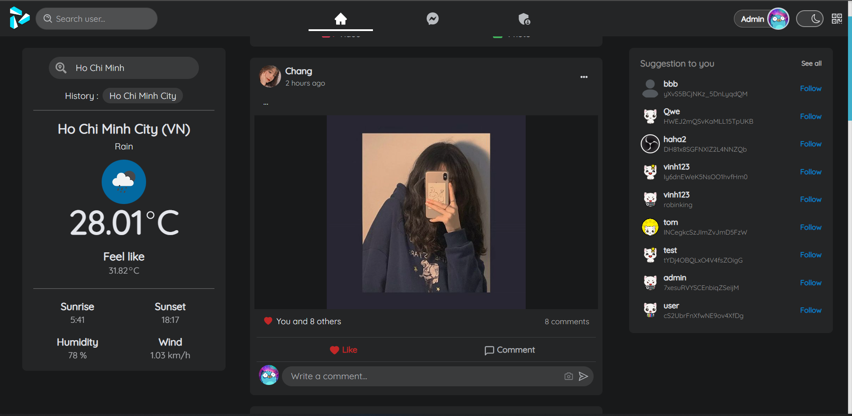Image resolution: width=852 pixels, height=416 pixels.
Task: View the 8 comments on the post
Action: 567,321
